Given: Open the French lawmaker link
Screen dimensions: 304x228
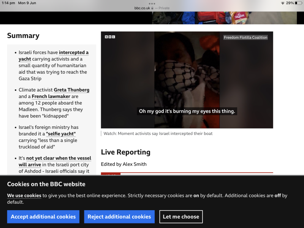Looking at the screenshot, I should click(x=51, y=97).
